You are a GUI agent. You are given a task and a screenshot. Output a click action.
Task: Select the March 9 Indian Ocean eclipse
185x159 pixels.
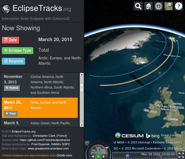[x=40, y=123]
